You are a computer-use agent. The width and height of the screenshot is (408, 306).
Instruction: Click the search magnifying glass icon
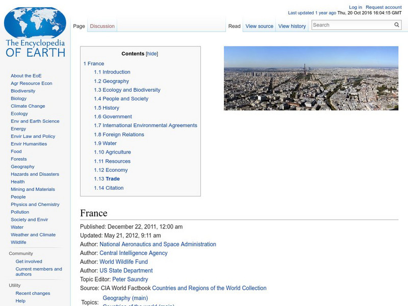[396, 24]
